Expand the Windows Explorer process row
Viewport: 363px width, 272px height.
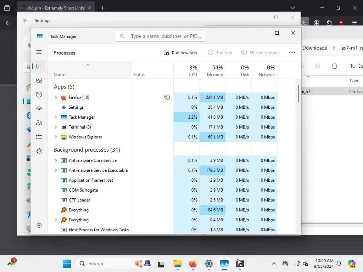[x=56, y=137]
